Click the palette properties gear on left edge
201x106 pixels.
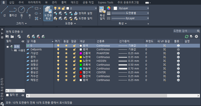click(x=2, y=37)
